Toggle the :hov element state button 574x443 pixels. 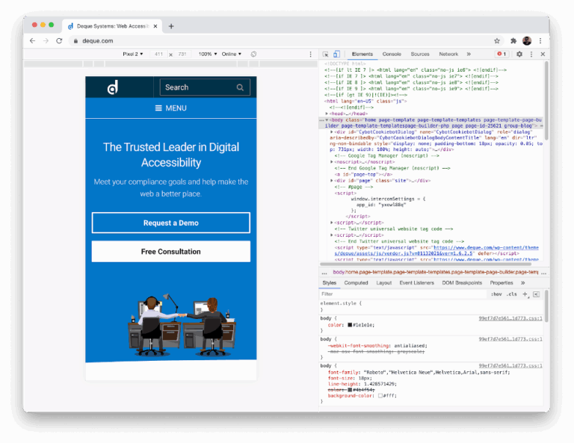tap(496, 294)
